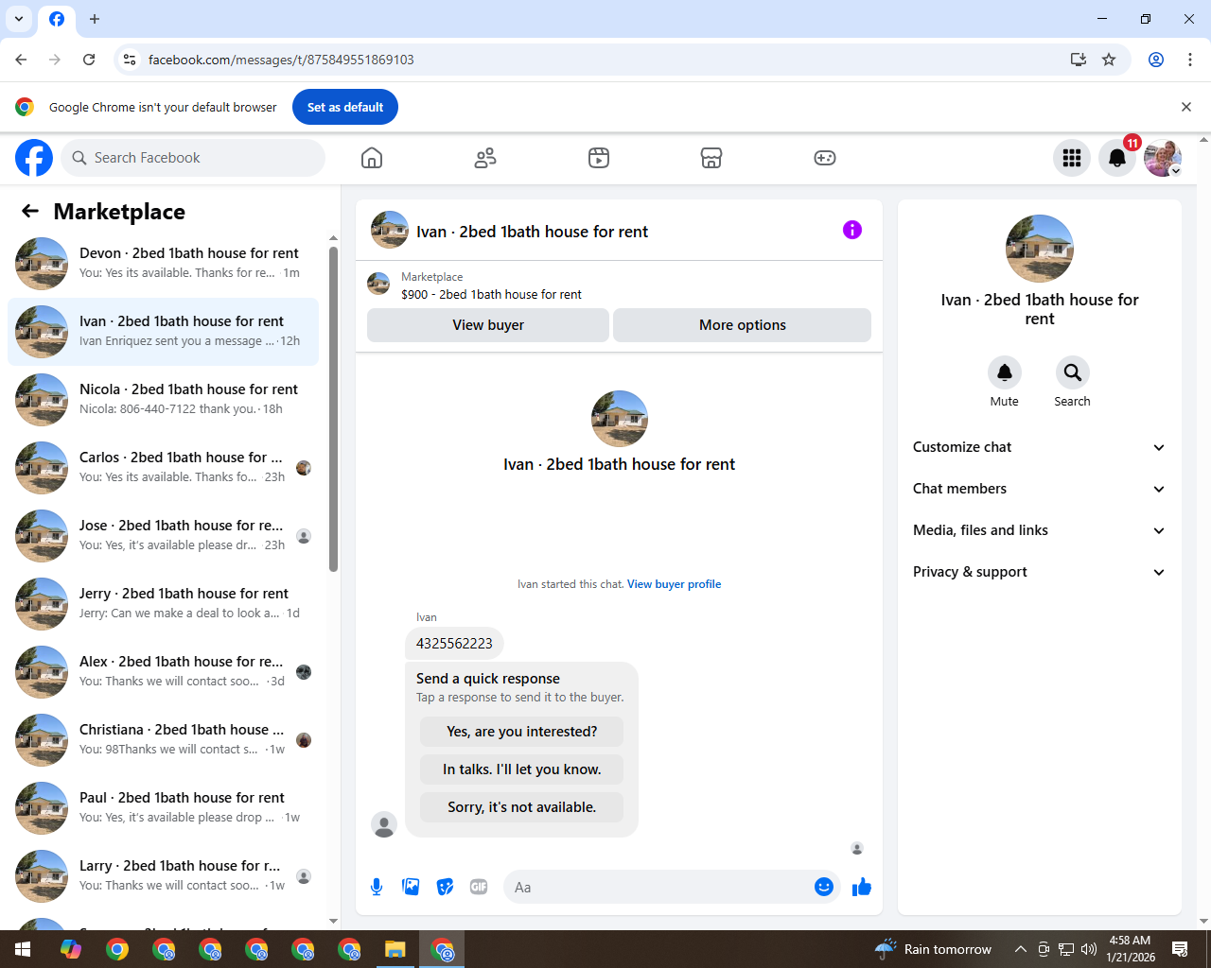Open the Facebook menu grid icon
Screen dimensions: 1211x968
click(x=1072, y=158)
